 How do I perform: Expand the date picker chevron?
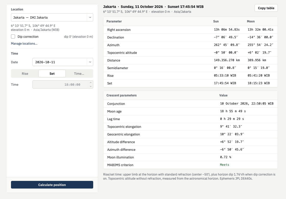pyautogui.click(x=90, y=62)
